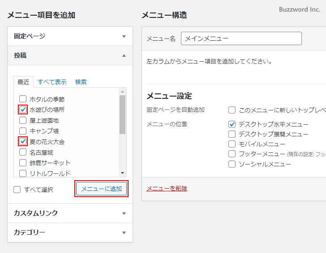
Task: Uncheck the 水遊びの場所 checkbox
Action: click(x=23, y=110)
